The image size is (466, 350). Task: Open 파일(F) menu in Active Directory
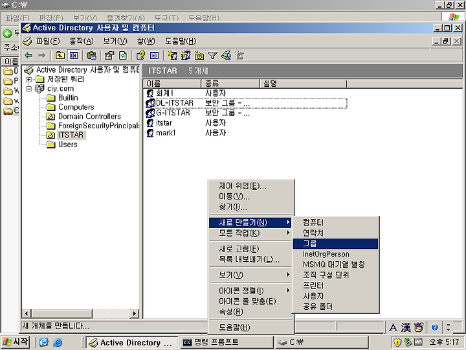pyautogui.click(x=48, y=41)
